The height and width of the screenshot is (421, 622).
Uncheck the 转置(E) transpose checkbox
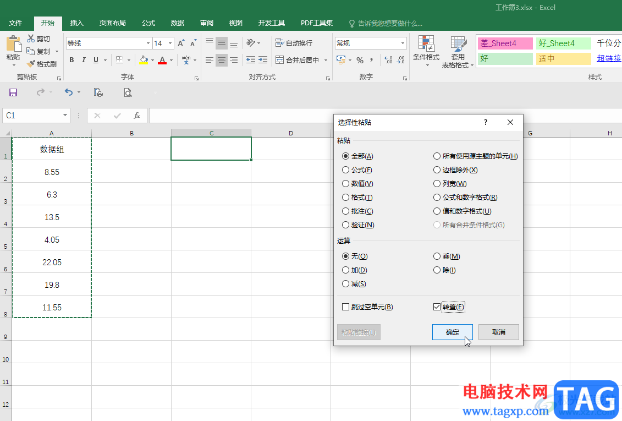click(x=437, y=307)
